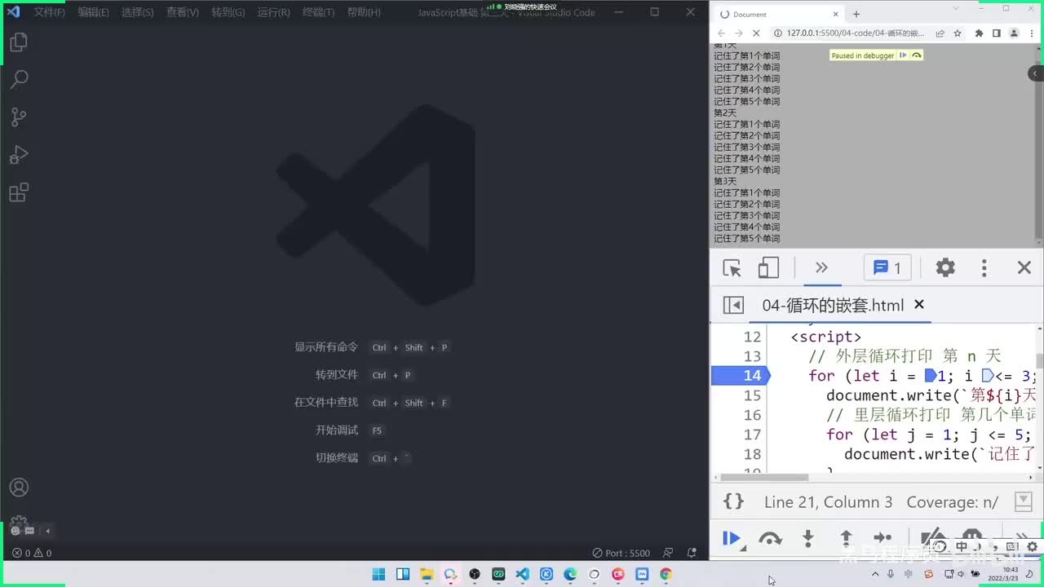Open the 帮助(H) menu

coord(364,12)
